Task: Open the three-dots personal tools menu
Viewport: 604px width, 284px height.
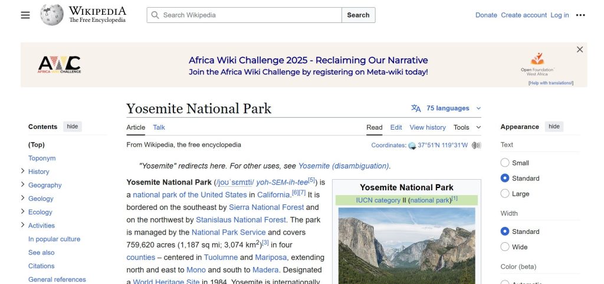Action: point(580,15)
